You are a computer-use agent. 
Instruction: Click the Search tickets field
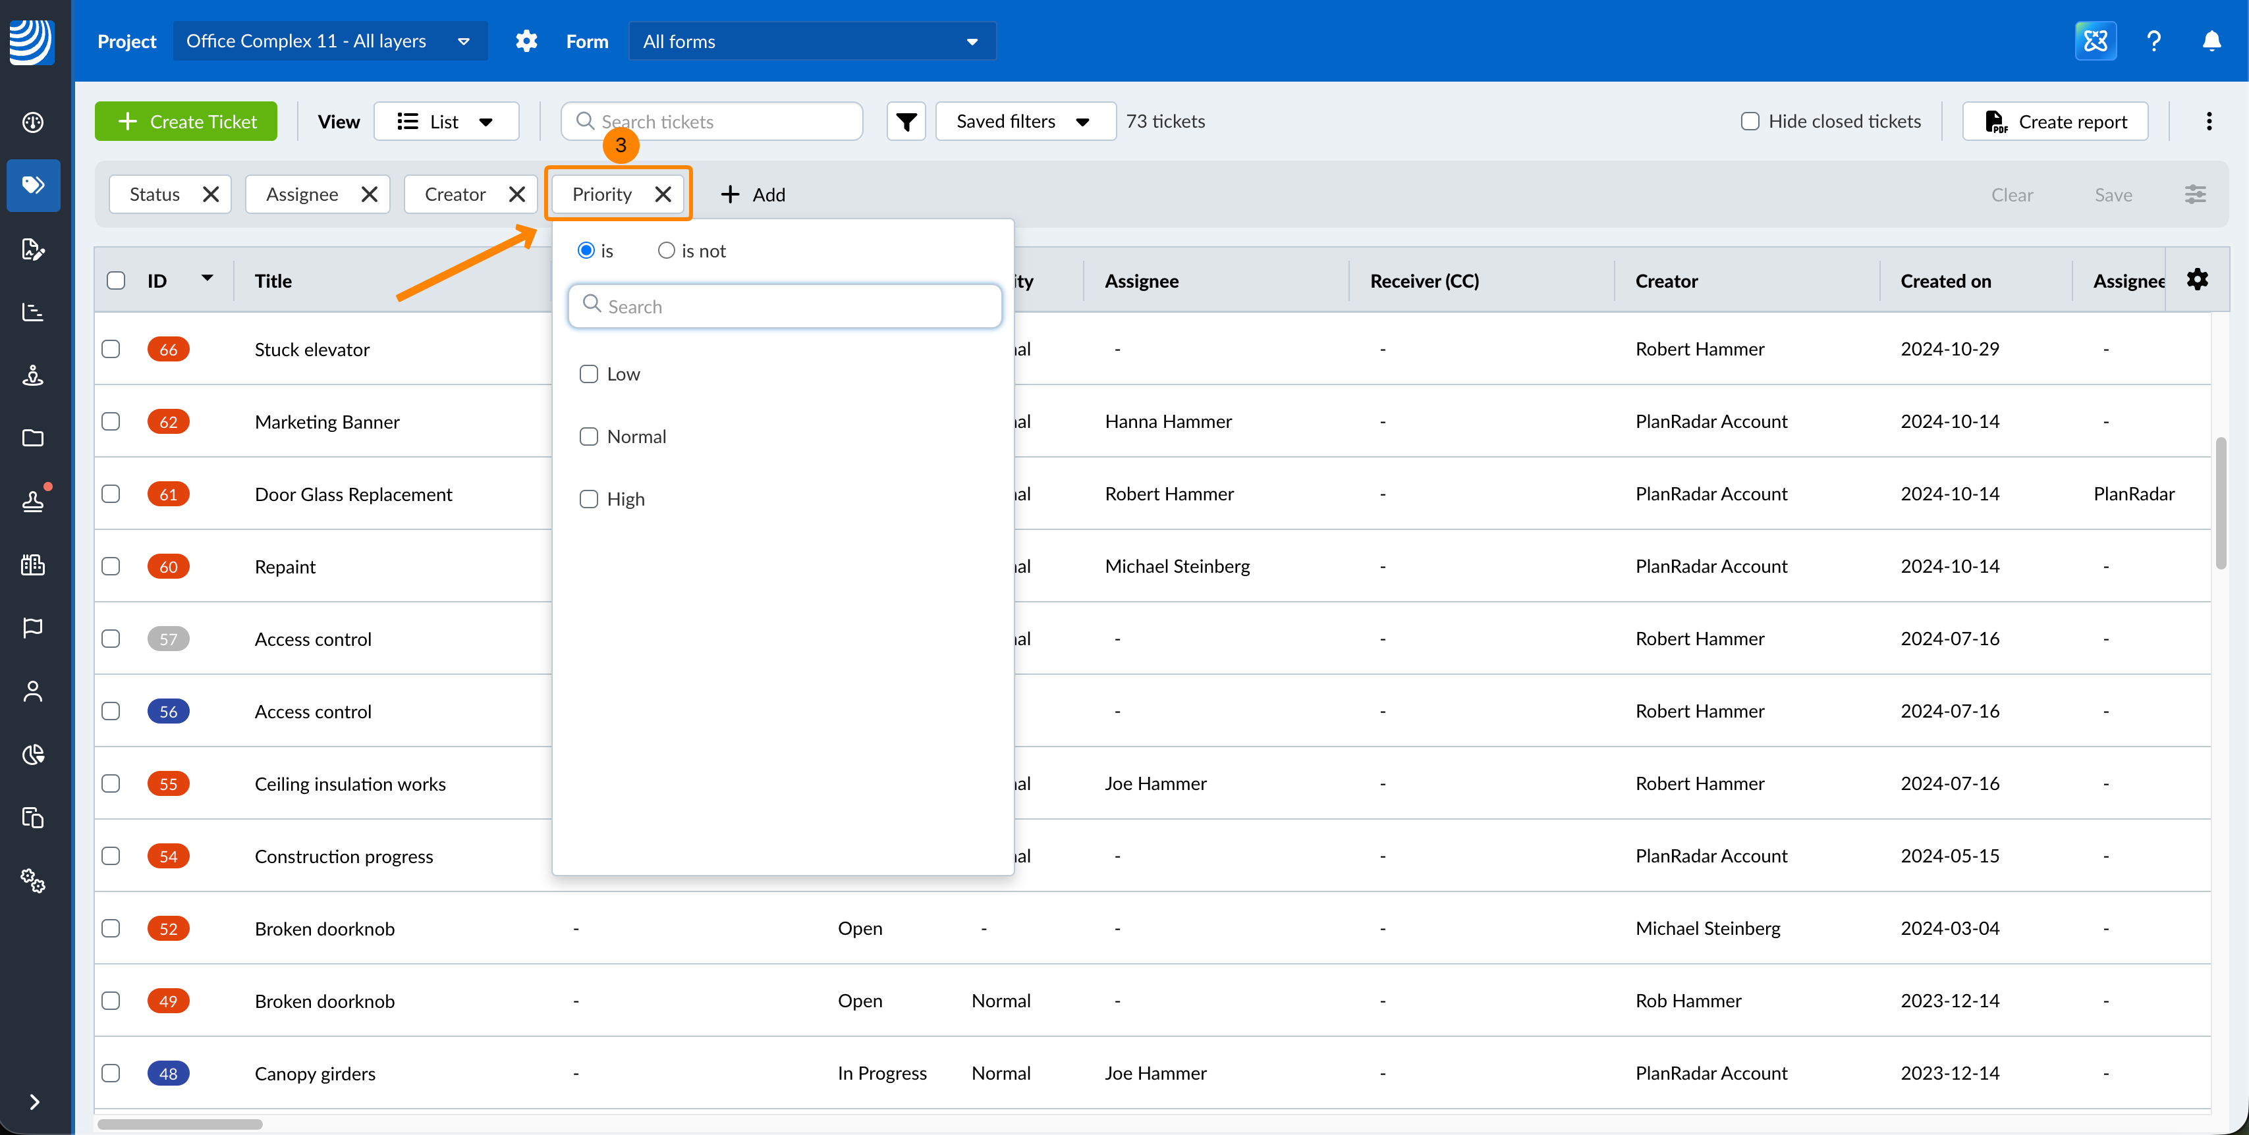711,121
